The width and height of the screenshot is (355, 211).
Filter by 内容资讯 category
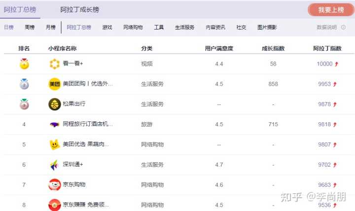click(x=215, y=28)
